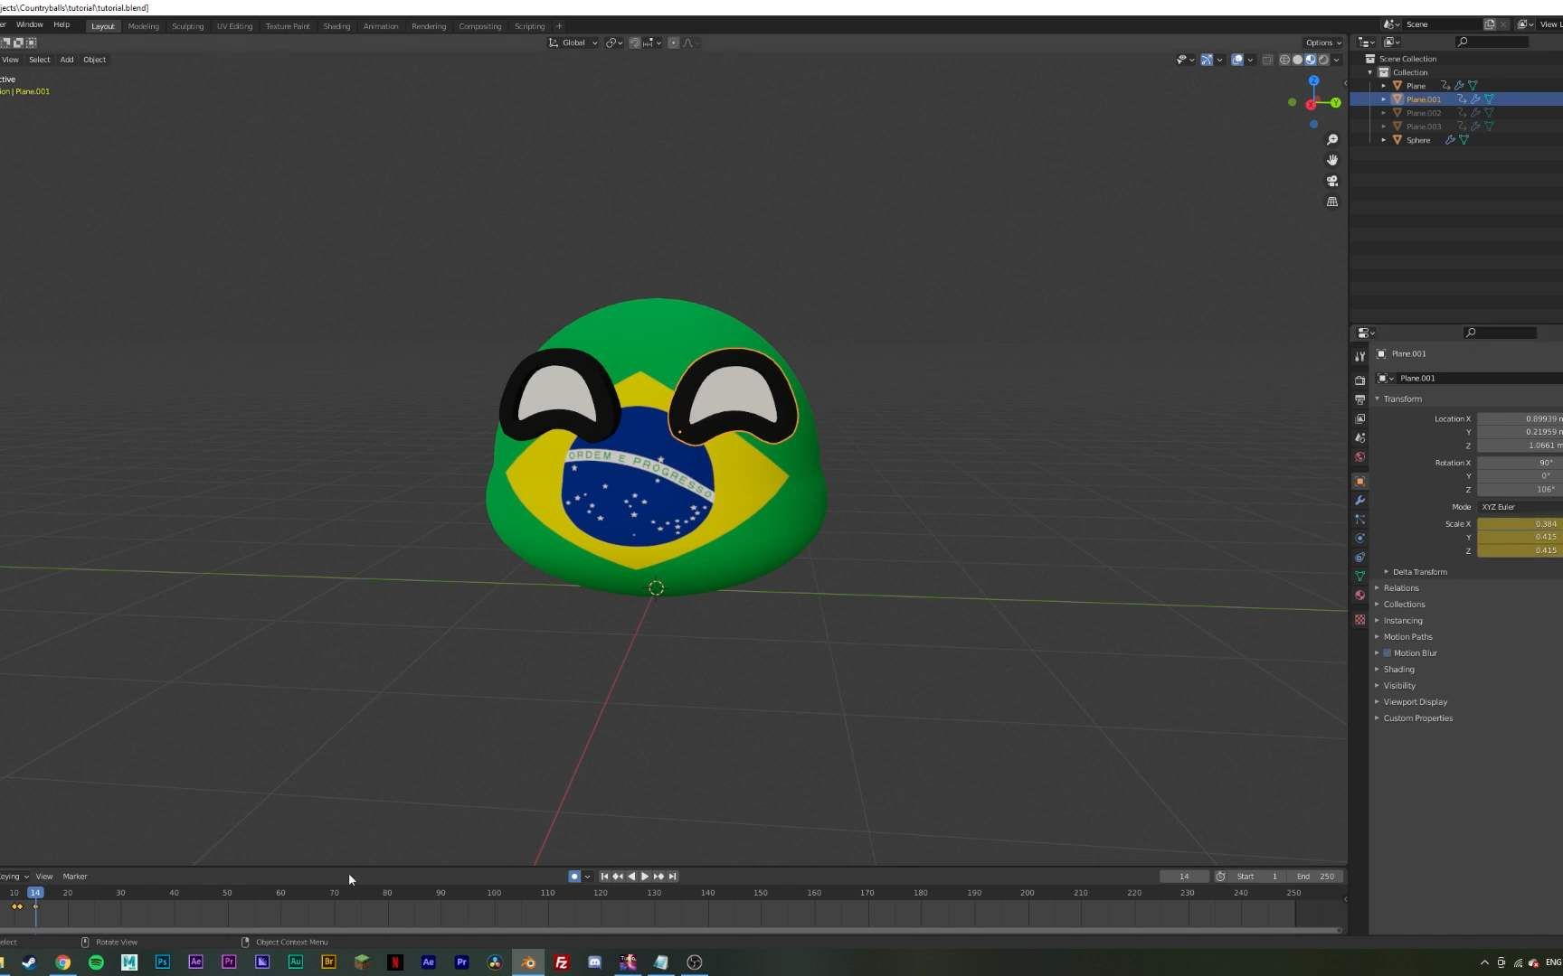Open the Object menu in the viewport
The height and width of the screenshot is (976, 1563).
[95, 60]
